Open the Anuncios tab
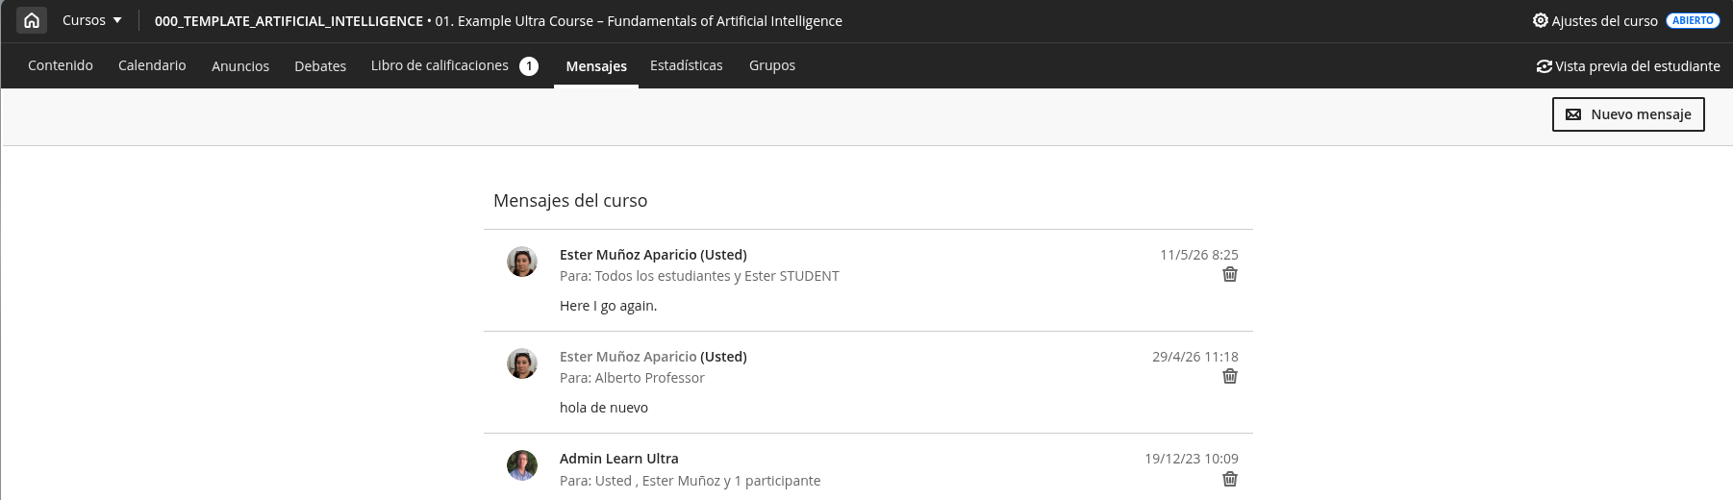The width and height of the screenshot is (1733, 500). point(240,65)
